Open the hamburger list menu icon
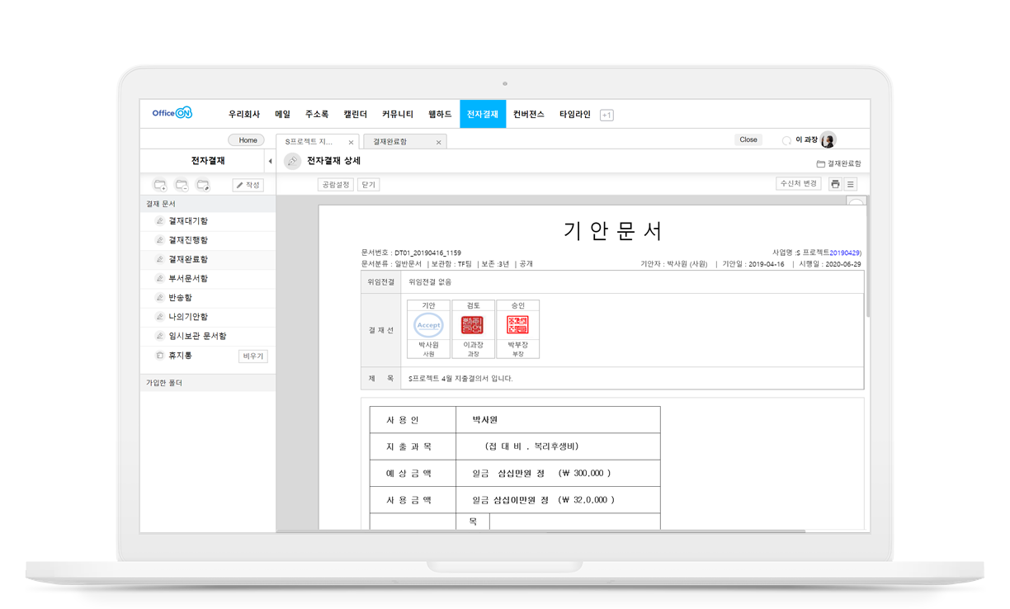The image size is (1010, 609). tap(851, 184)
